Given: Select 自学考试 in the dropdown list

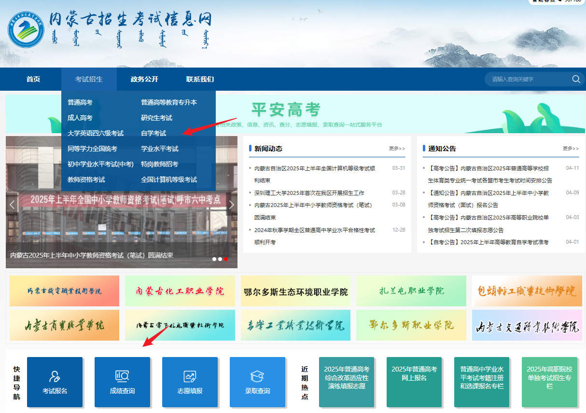Looking at the screenshot, I should point(152,133).
